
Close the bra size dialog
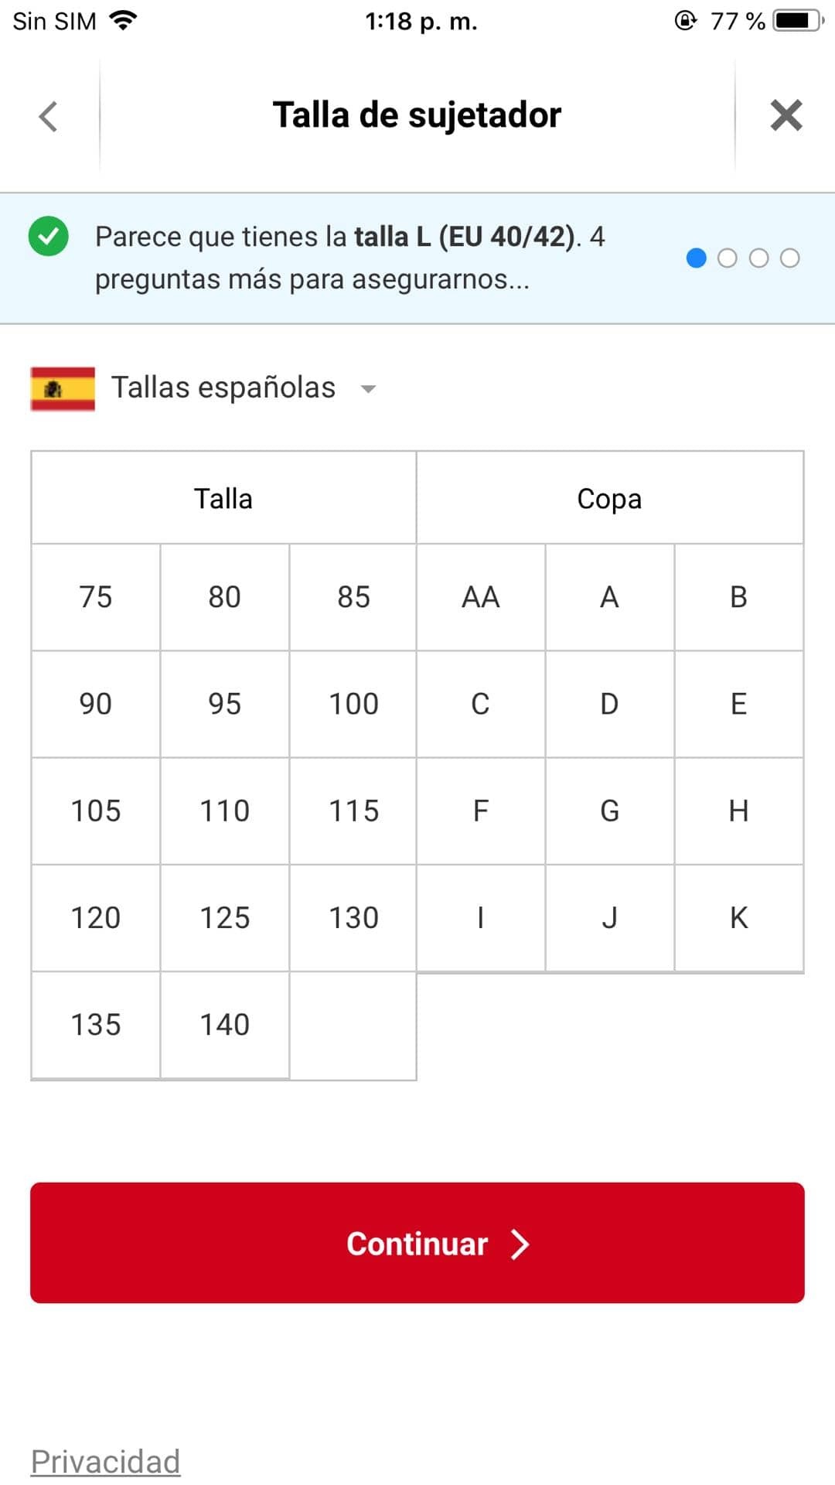coord(786,116)
